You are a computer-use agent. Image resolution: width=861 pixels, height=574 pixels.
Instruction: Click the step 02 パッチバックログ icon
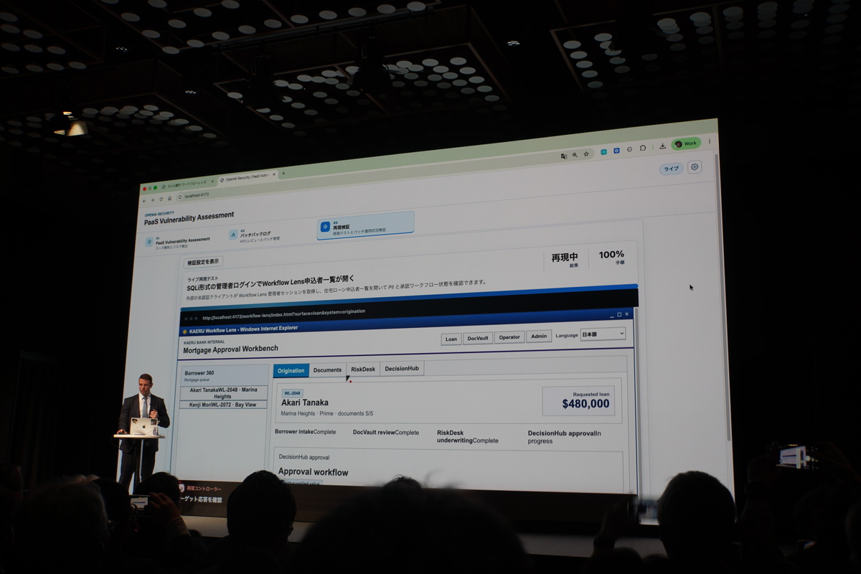click(x=233, y=235)
